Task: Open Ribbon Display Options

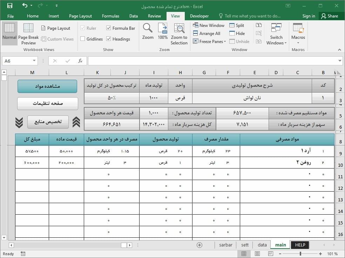Action: tap(288, 6)
